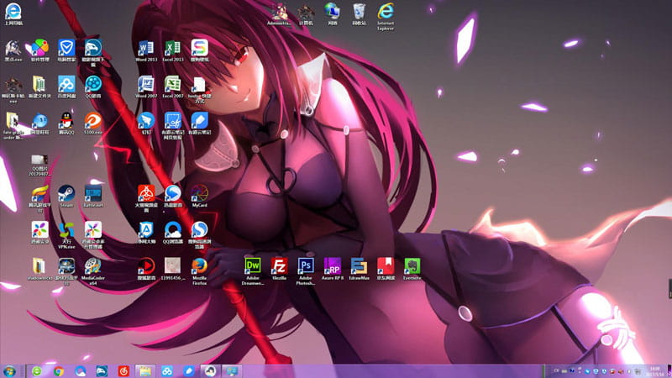Open the Steam shortcut
The height and width of the screenshot is (378, 672).
(x=66, y=194)
